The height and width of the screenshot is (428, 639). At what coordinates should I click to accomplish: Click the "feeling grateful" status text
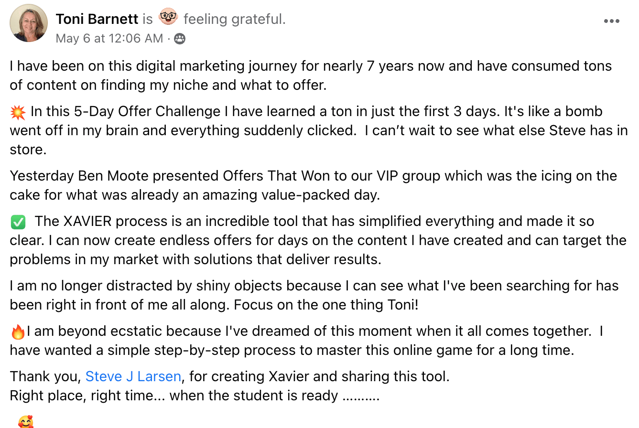pos(234,19)
